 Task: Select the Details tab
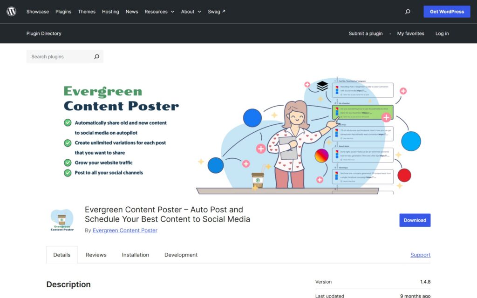[62, 255]
